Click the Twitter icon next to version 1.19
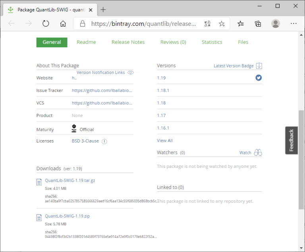Image resolution: width=305 pixels, height=252 pixels. (x=259, y=78)
